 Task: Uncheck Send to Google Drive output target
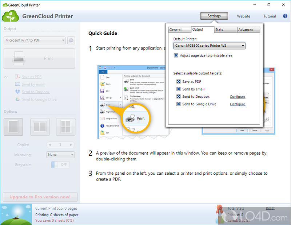click(179, 104)
